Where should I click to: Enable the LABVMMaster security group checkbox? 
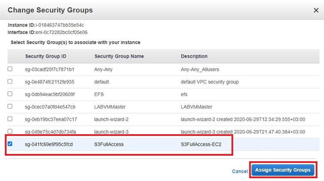(10, 106)
